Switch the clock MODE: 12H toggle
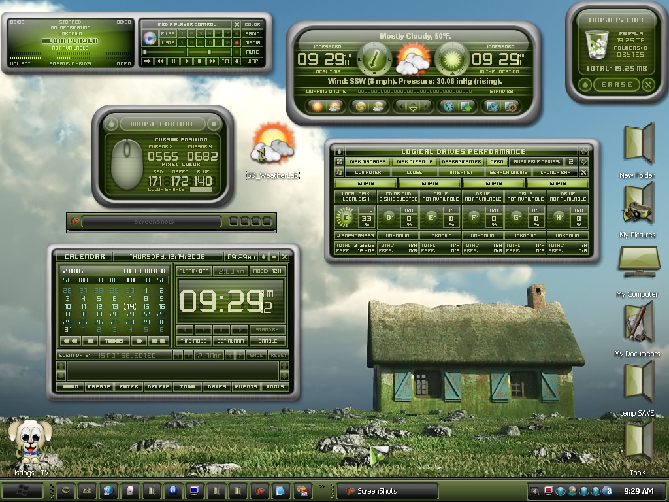Screen dimensions: 669x502 (267, 271)
